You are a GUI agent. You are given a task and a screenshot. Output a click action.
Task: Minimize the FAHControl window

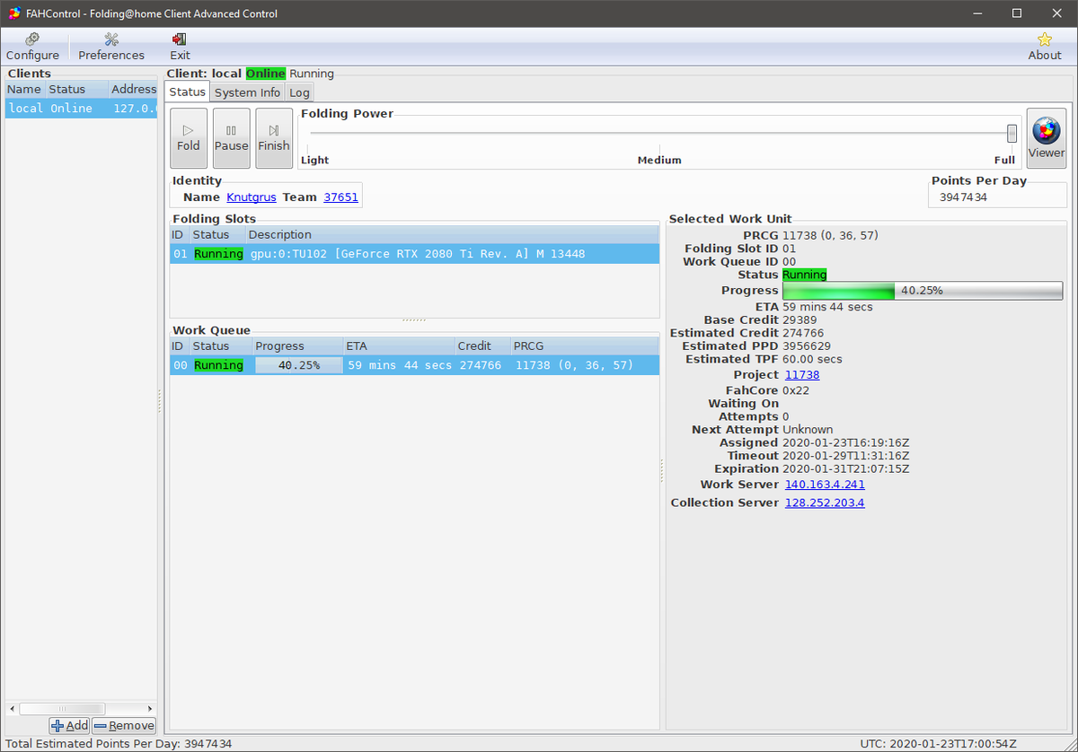click(x=976, y=13)
